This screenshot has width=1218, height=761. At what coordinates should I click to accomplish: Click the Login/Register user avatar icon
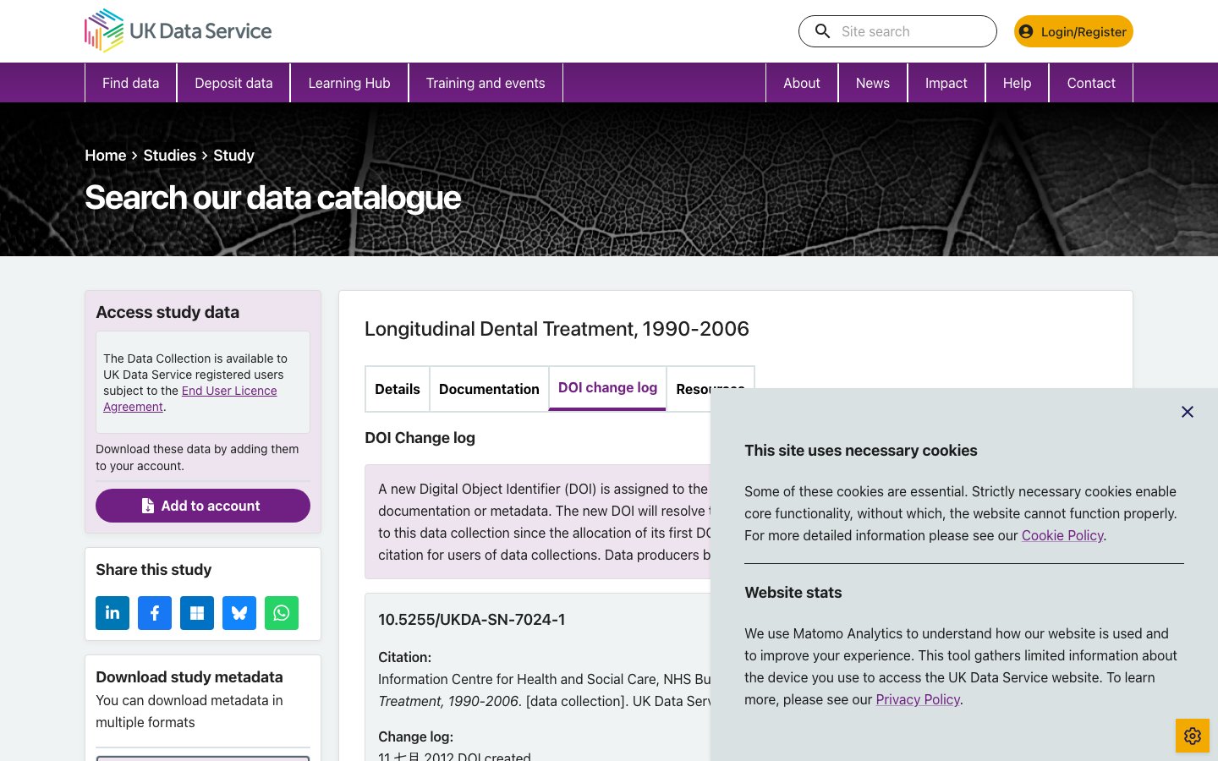click(x=1026, y=31)
